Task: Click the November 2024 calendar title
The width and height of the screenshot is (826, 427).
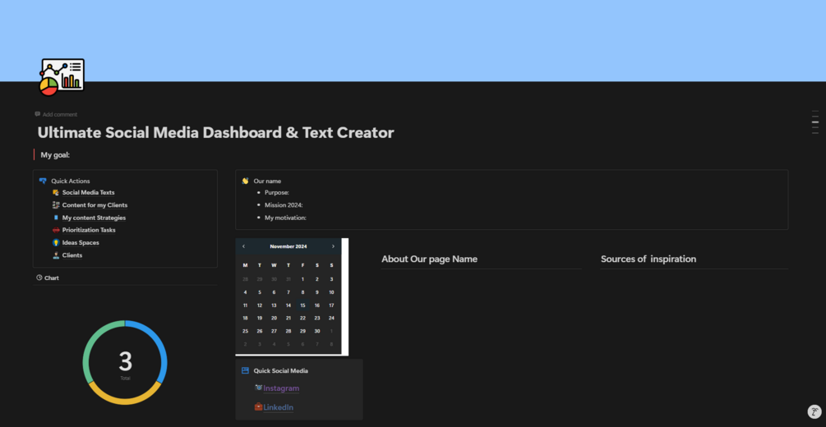Action: click(288, 246)
